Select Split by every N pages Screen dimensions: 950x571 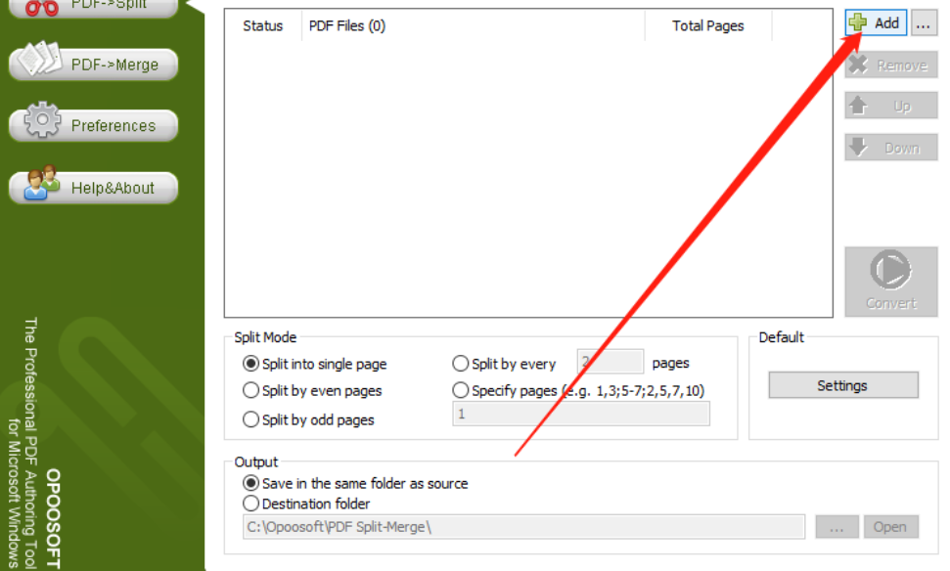coord(504,364)
